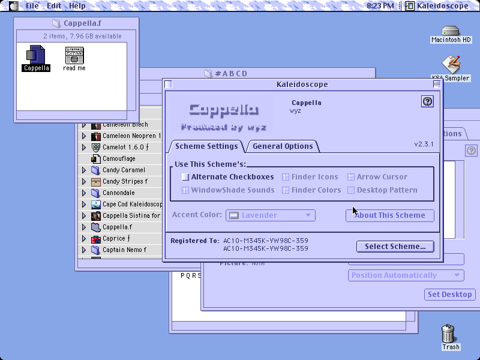The height and width of the screenshot is (360, 480).
Task: Click the Cape Cod Kaleidoscope icon
Action: pos(96,204)
